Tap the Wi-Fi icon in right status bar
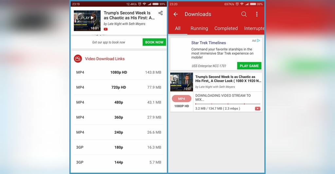This screenshot has width=335, height=174. click(x=242, y=4)
